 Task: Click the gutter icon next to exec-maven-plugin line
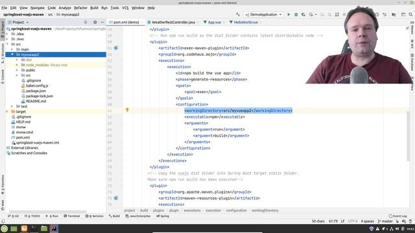116,48
